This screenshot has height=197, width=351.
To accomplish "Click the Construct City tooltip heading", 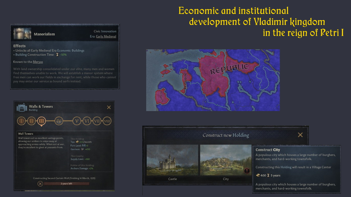I will 268,150.
